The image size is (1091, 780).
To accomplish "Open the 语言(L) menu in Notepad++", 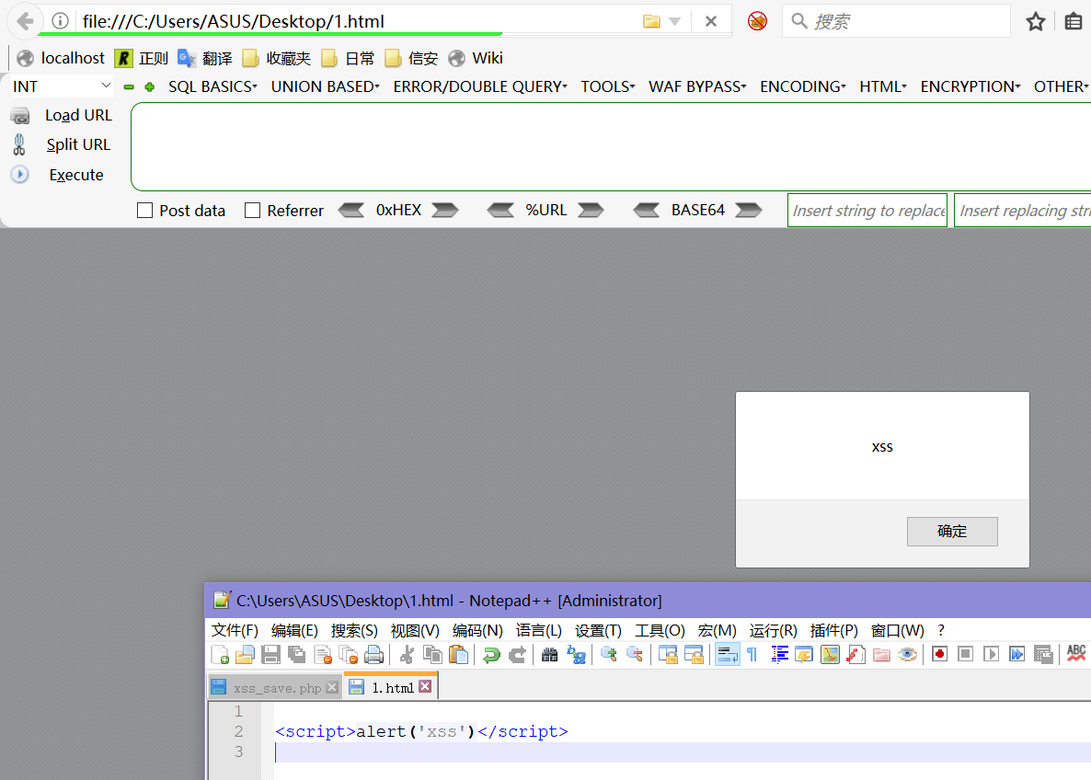I will (x=538, y=630).
